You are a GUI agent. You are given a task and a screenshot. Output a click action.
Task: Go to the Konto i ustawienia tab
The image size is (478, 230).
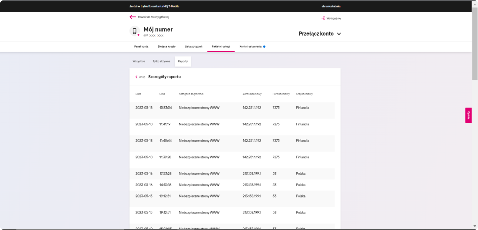[x=250, y=46]
